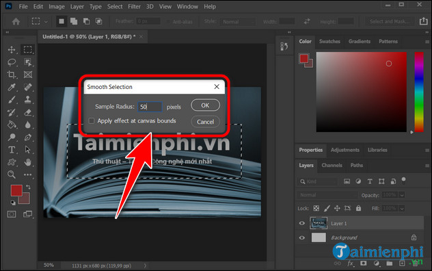432x271 pixels.
Task: Select the Horizontal Type tool
Action: pyautogui.click(x=12, y=150)
